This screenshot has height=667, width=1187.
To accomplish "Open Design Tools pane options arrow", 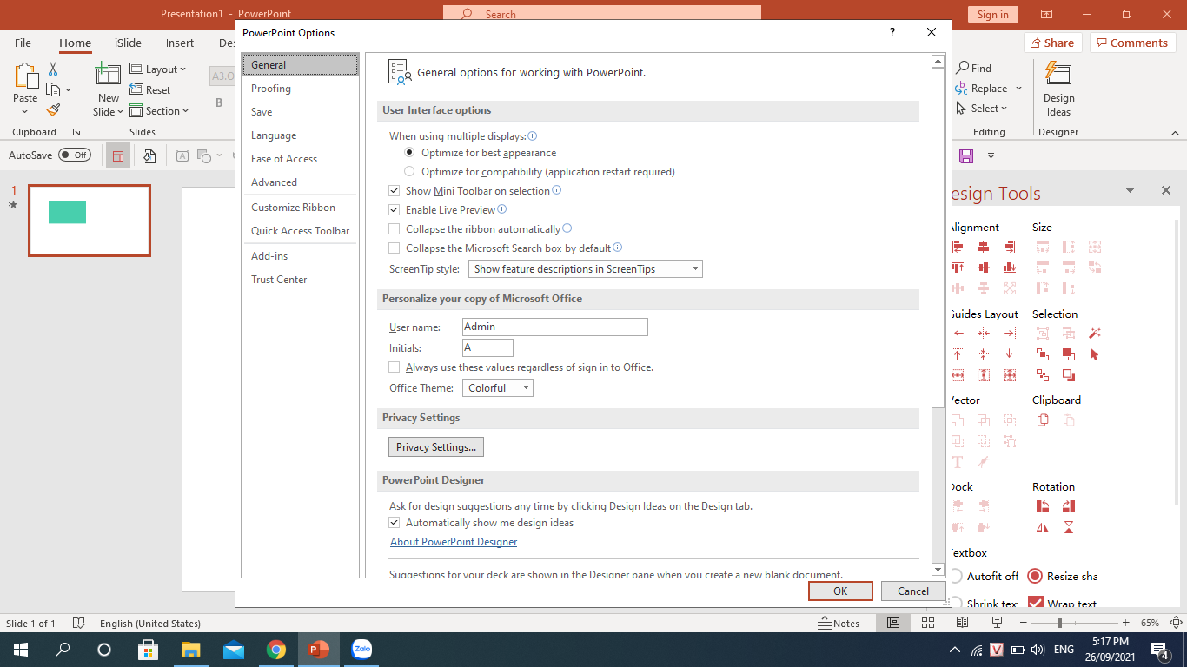I will tap(1130, 191).
